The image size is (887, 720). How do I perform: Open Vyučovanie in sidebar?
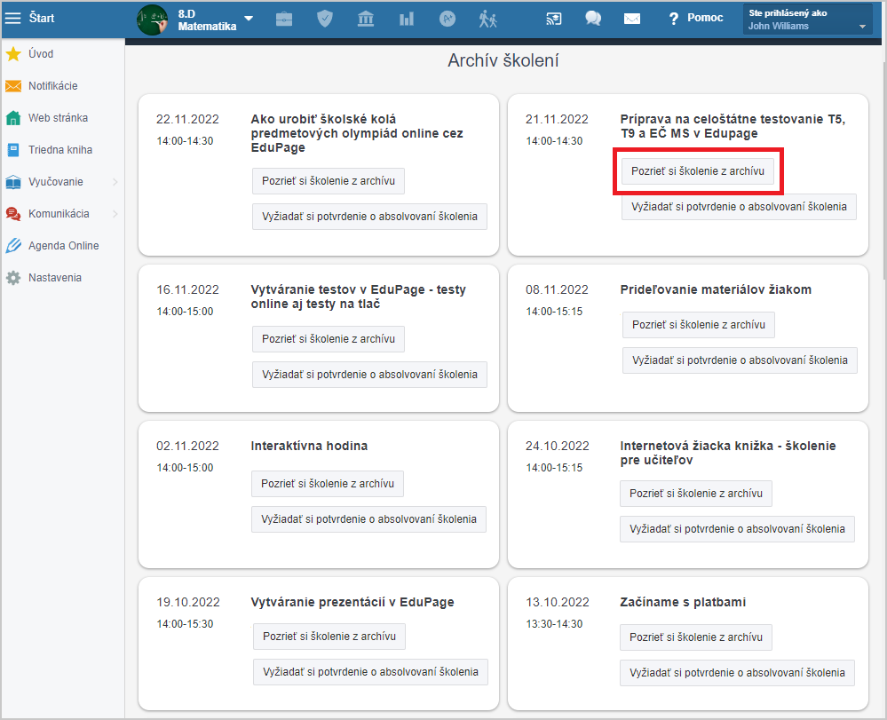(x=56, y=182)
